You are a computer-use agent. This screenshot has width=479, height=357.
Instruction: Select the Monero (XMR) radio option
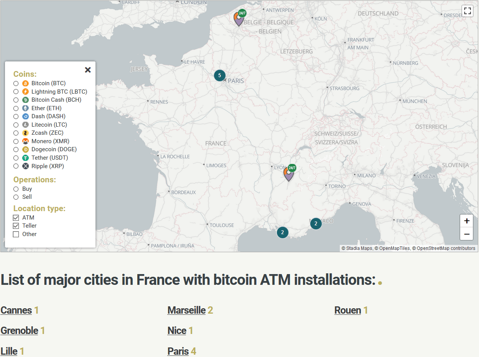coord(16,141)
